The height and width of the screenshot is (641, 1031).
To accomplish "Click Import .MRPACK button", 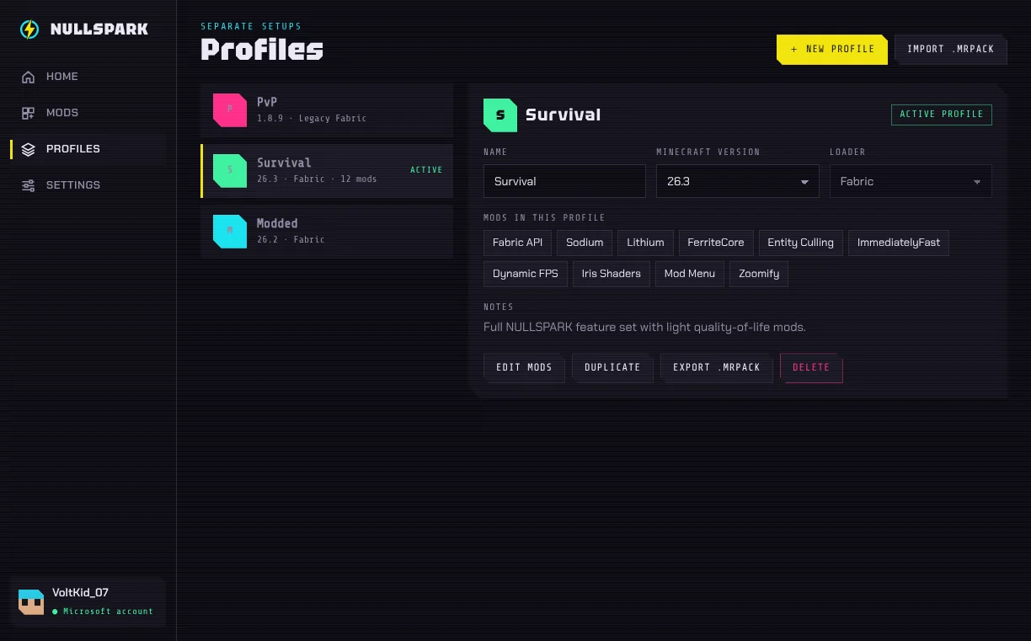I will (x=951, y=49).
